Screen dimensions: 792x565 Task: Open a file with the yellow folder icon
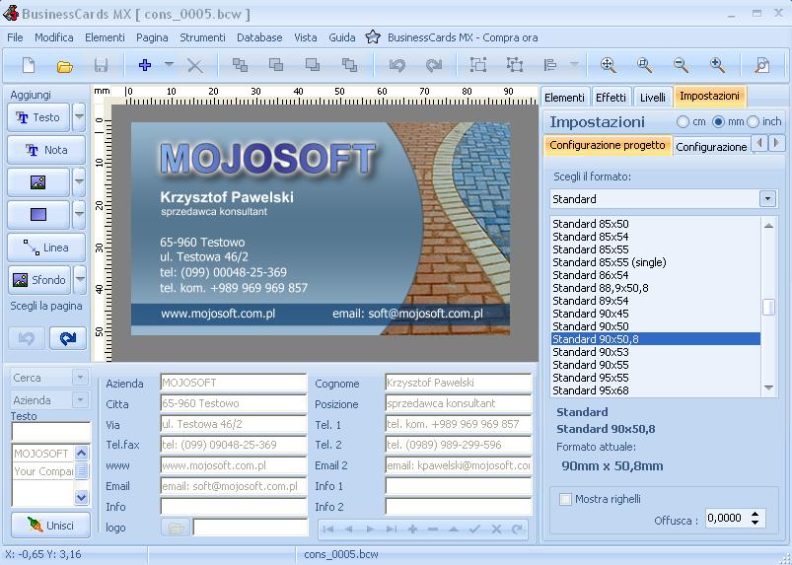coord(65,66)
